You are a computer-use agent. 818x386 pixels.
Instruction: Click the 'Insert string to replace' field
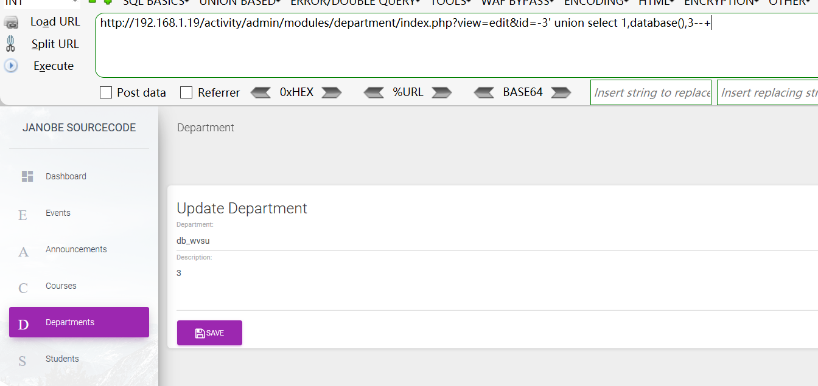pos(651,92)
